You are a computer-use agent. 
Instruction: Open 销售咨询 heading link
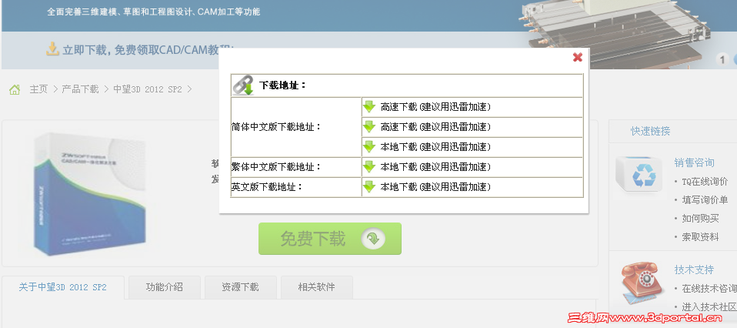click(x=694, y=162)
